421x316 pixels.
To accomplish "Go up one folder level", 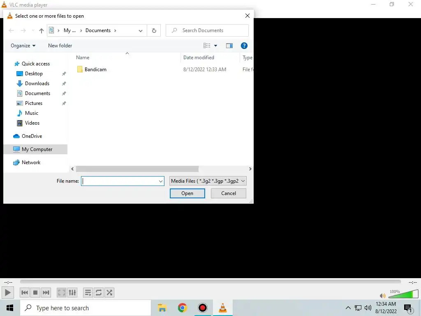I will (x=42, y=30).
